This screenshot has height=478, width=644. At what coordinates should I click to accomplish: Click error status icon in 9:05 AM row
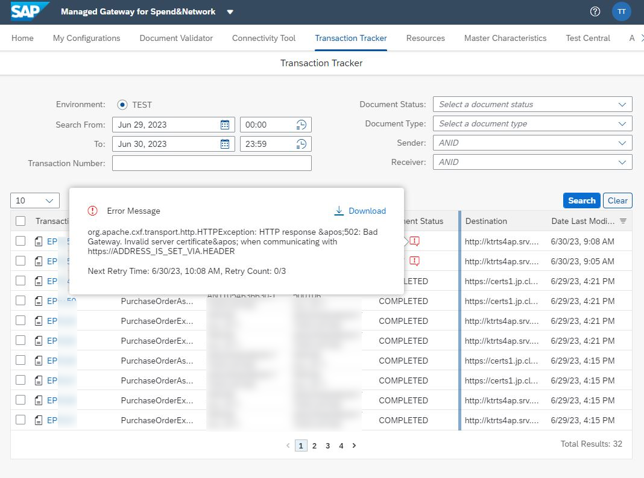point(414,261)
